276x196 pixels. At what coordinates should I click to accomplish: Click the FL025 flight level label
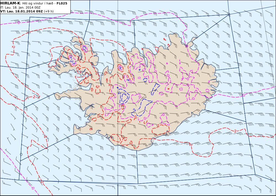62,3
